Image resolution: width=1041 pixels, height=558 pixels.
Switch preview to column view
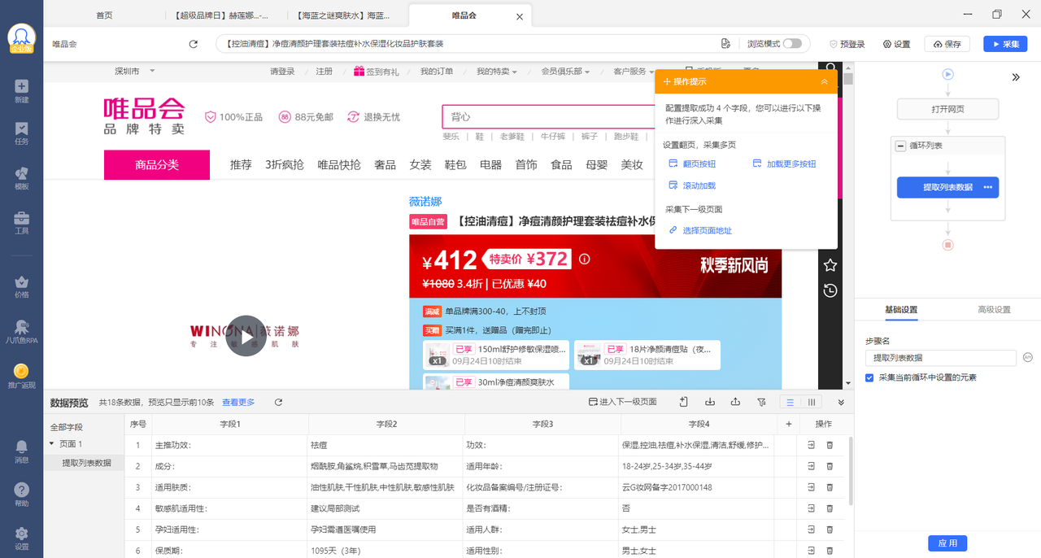[x=811, y=402]
